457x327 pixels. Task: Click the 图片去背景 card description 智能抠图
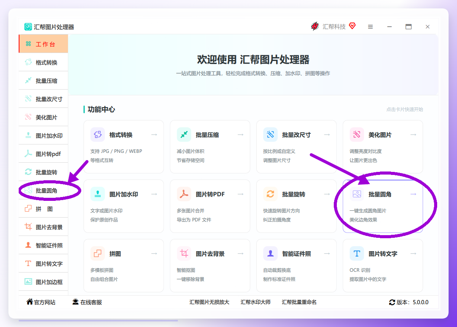(x=186, y=270)
